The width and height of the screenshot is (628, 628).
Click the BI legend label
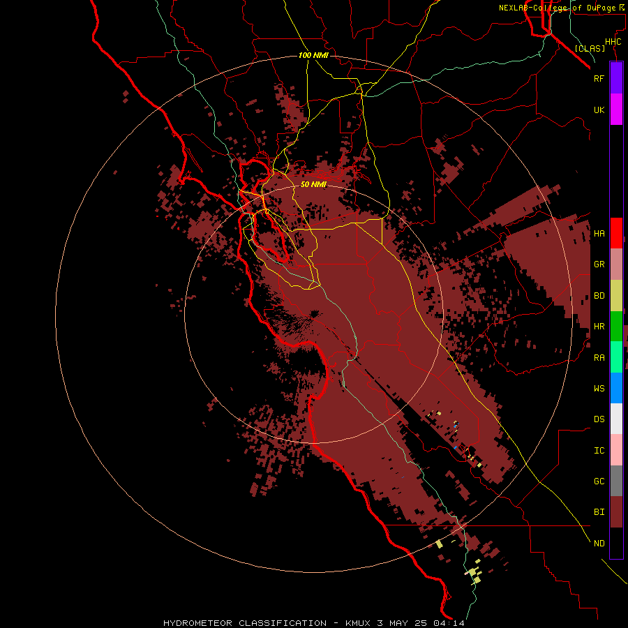pos(599,512)
